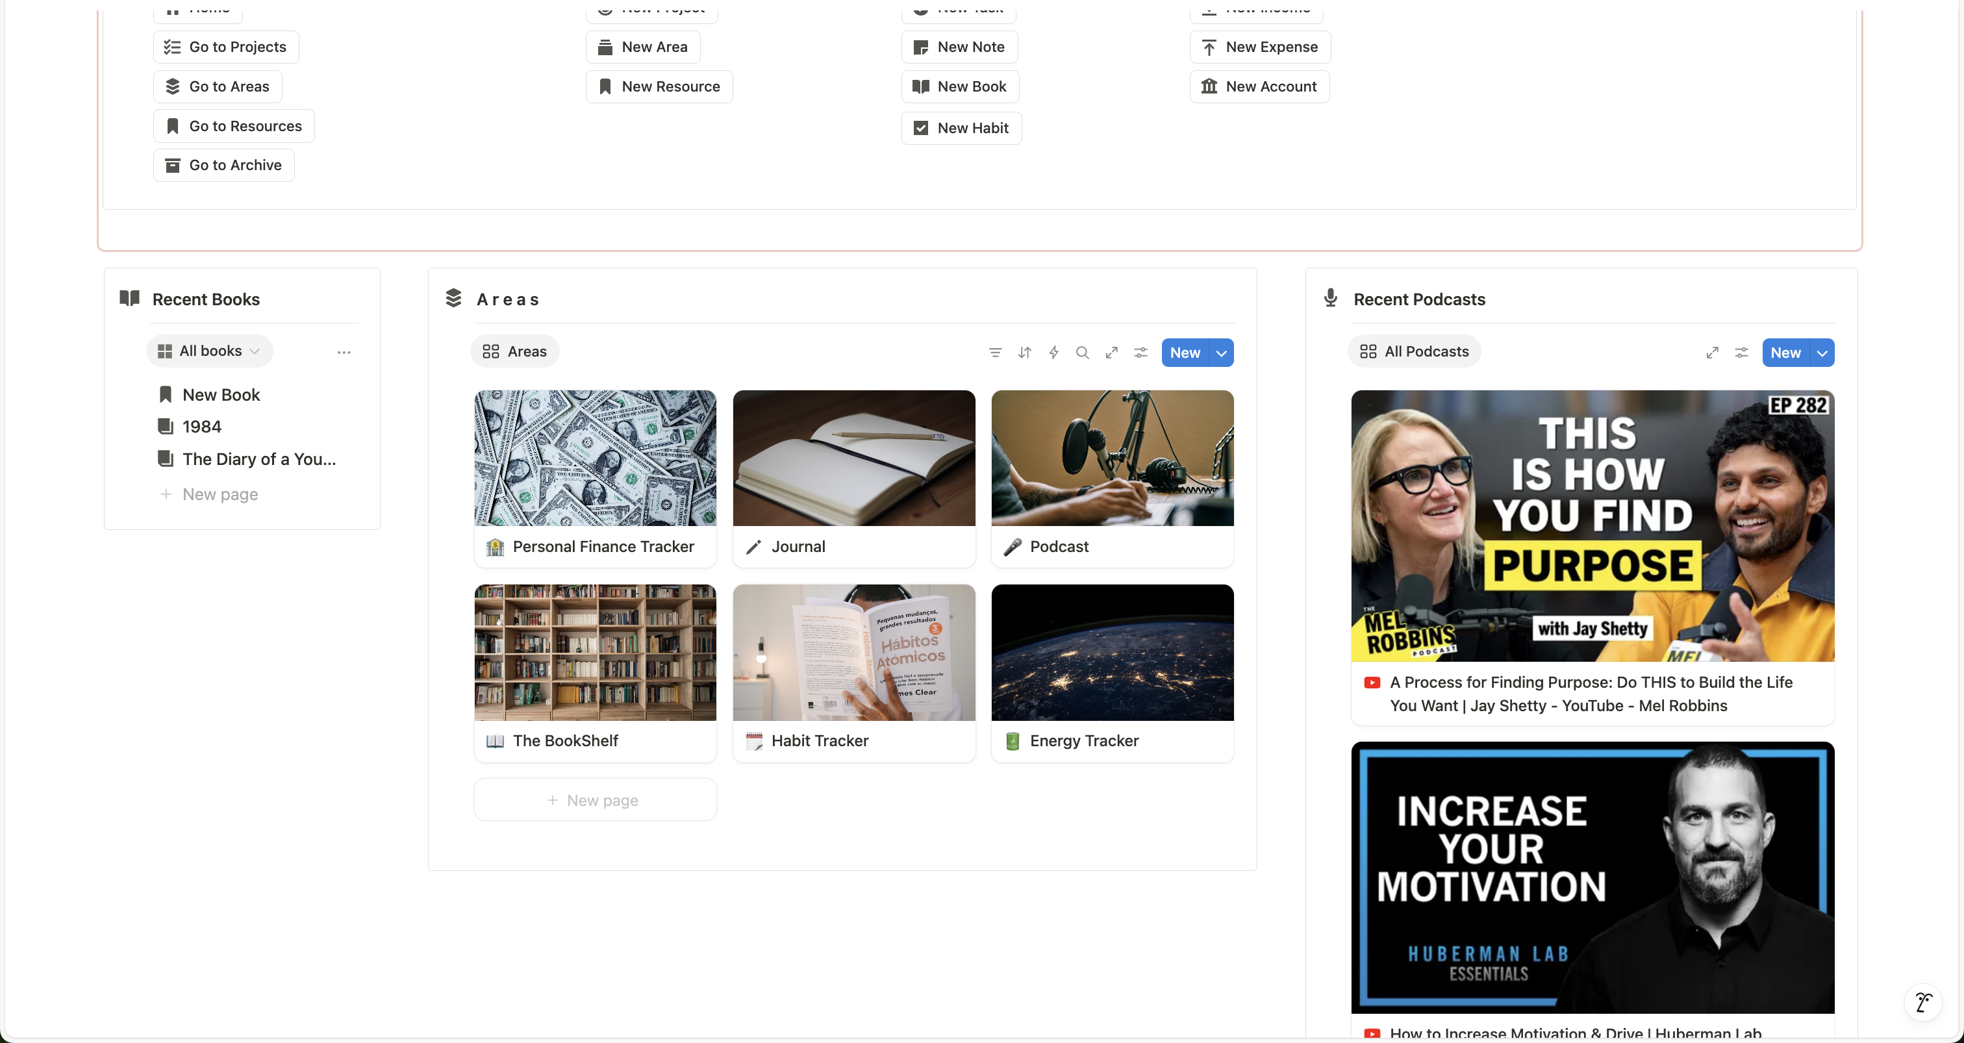This screenshot has width=1964, height=1043.
Task: Expand the All books view dropdown
Action: point(210,351)
